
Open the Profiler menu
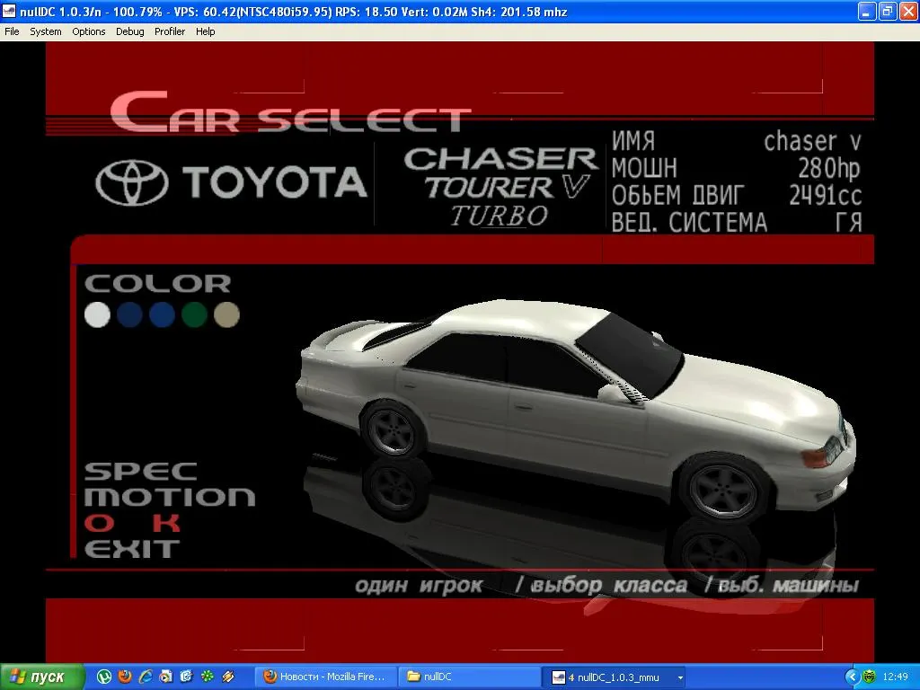(170, 31)
